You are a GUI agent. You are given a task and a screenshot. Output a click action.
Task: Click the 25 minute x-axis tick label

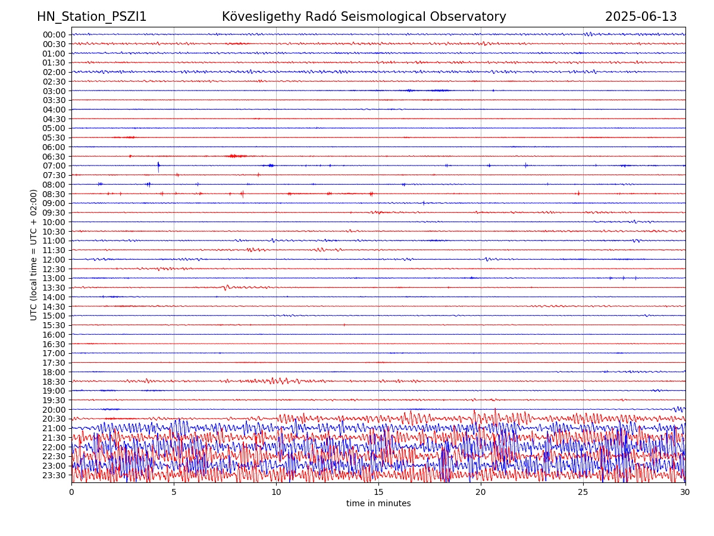(x=583, y=493)
